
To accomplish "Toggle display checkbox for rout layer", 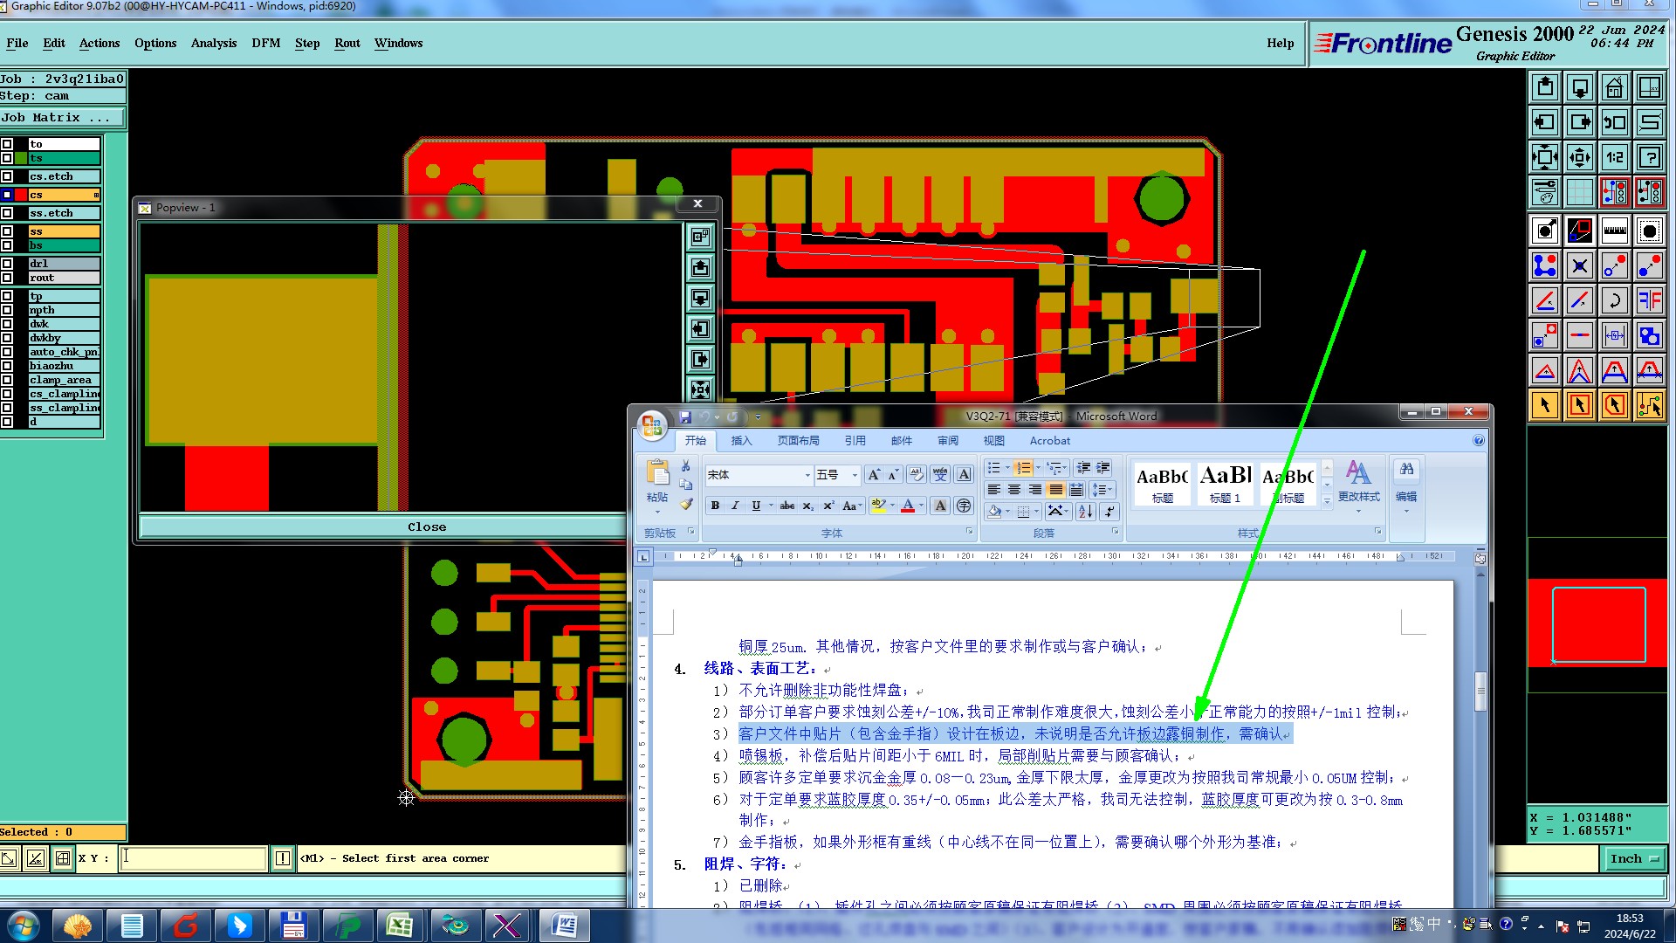I will click(x=7, y=278).
